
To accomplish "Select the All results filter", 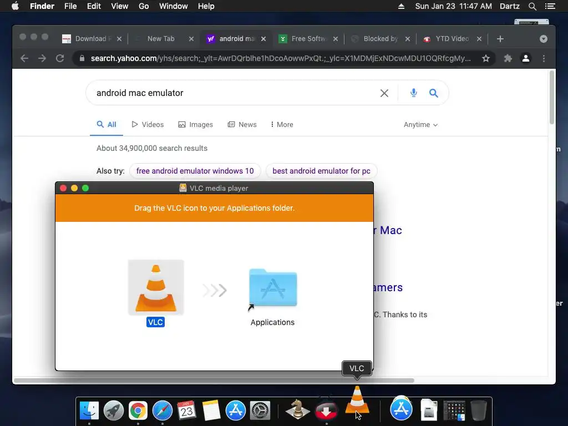I will (106, 125).
